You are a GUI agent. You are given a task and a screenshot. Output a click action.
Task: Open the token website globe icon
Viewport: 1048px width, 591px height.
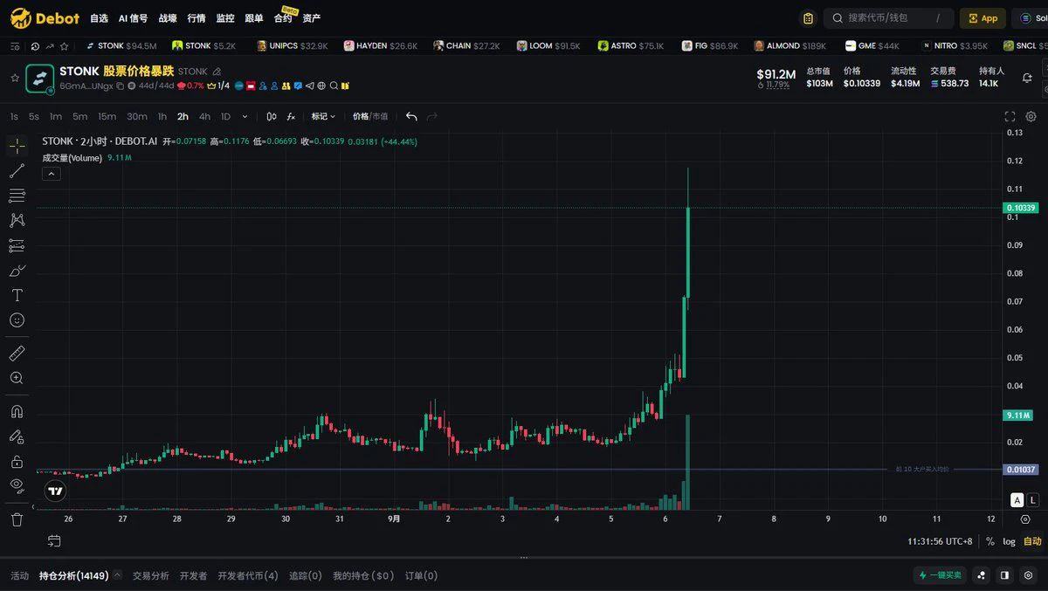321,86
